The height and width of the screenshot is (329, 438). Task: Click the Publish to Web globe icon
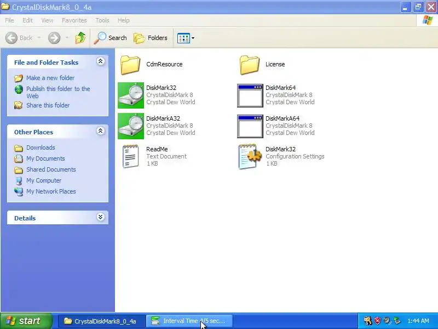(x=19, y=89)
